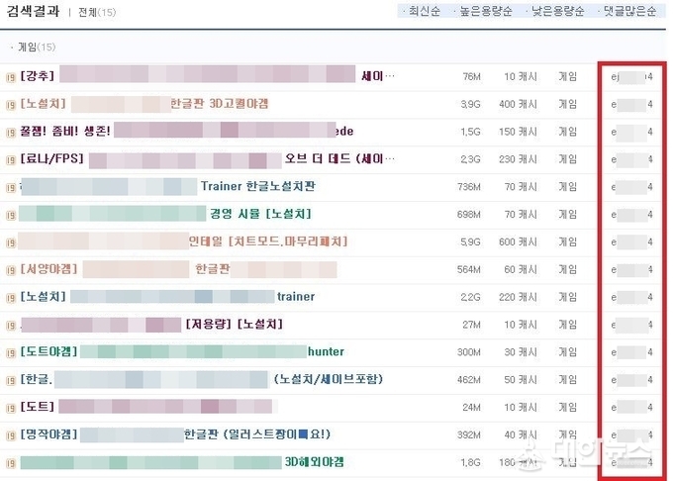Select the 전체(15) results filter
The height and width of the screenshot is (481, 673).
point(97,12)
